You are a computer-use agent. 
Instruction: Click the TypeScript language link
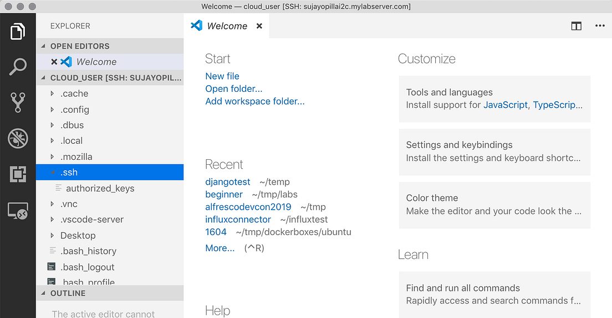click(x=558, y=105)
